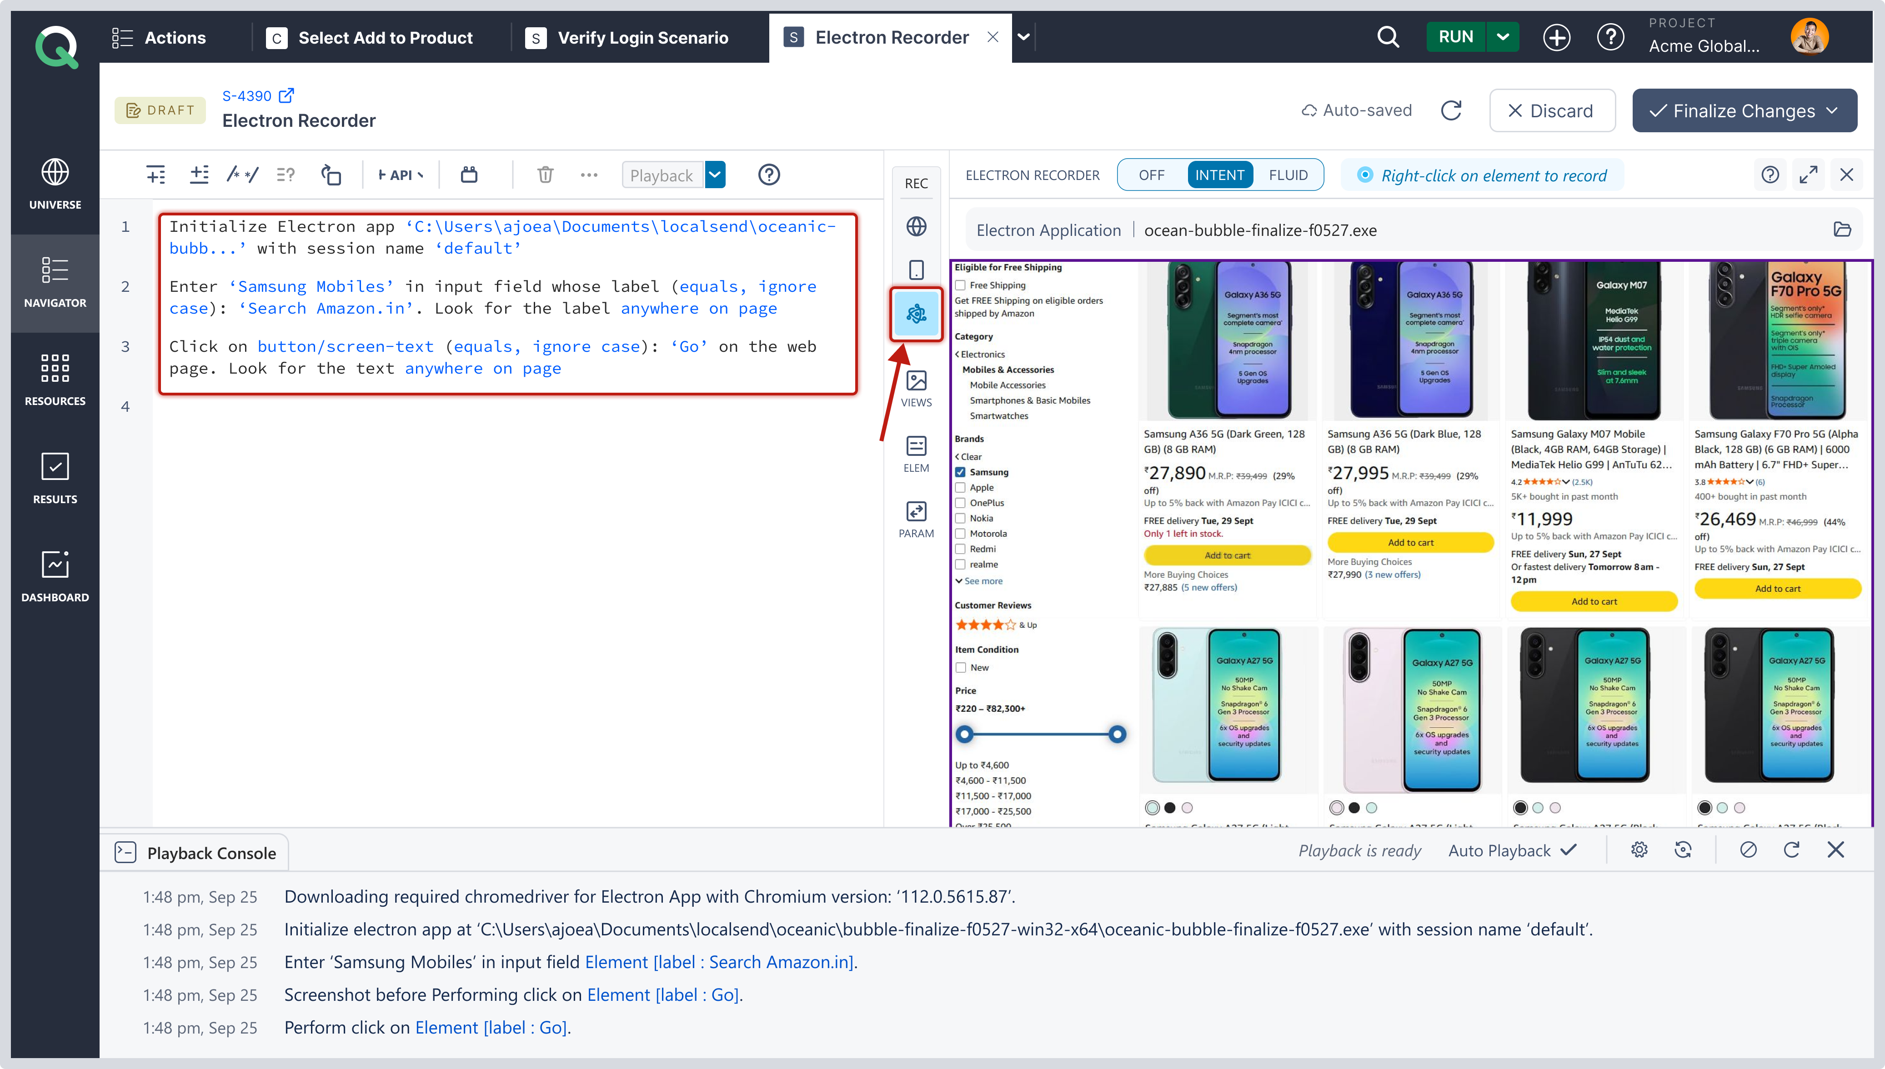Add Samsung Galaxy M07 to cart
This screenshot has height=1069, width=1885.
pos(1594,601)
